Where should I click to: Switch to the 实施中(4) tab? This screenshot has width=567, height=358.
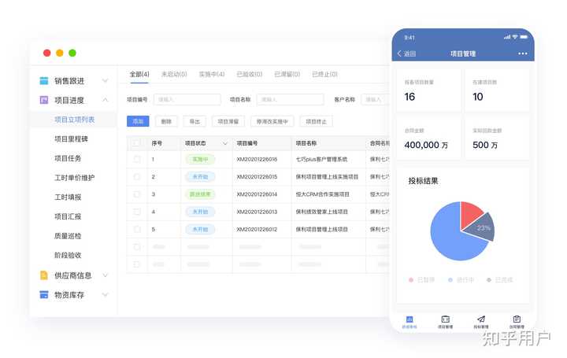click(212, 74)
